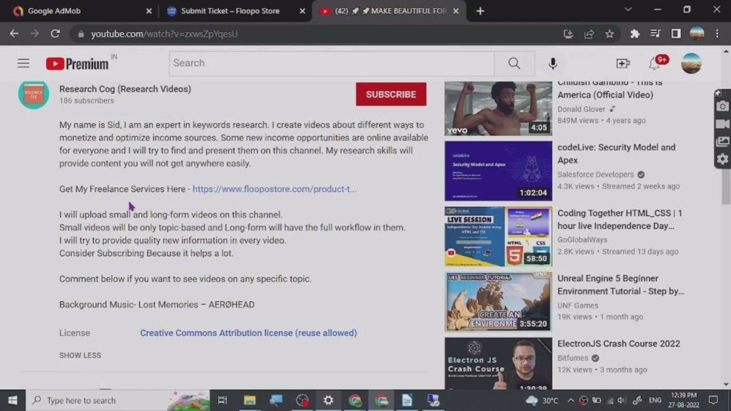Toggle Chrome side panel
This screenshot has height=411, width=731.
[x=676, y=34]
